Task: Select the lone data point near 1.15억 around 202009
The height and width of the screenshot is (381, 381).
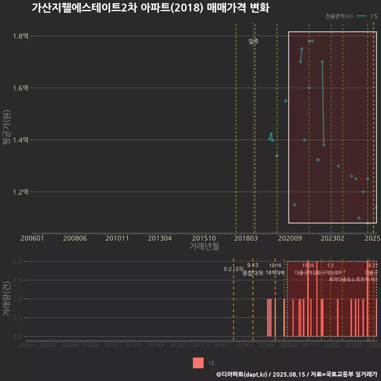Action: click(294, 205)
